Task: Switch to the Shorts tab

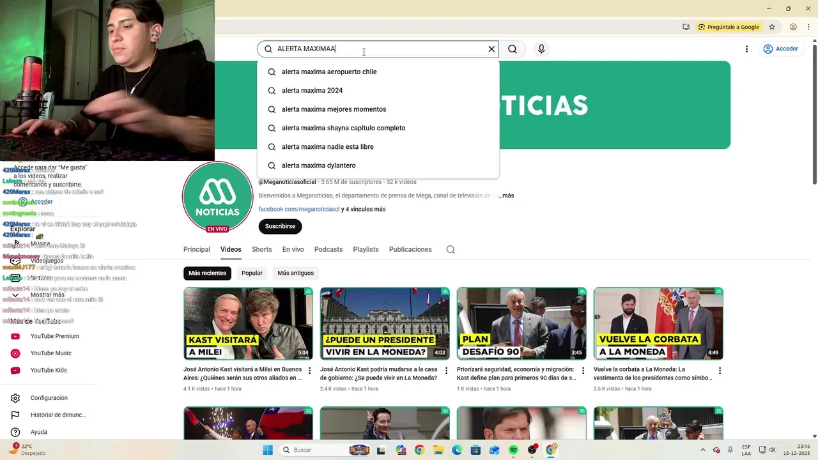Action: (x=261, y=249)
